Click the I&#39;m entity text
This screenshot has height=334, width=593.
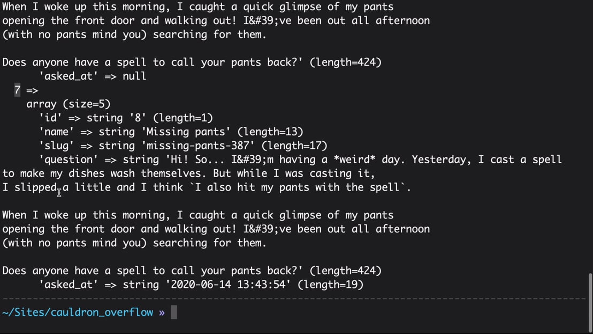click(x=252, y=160)
